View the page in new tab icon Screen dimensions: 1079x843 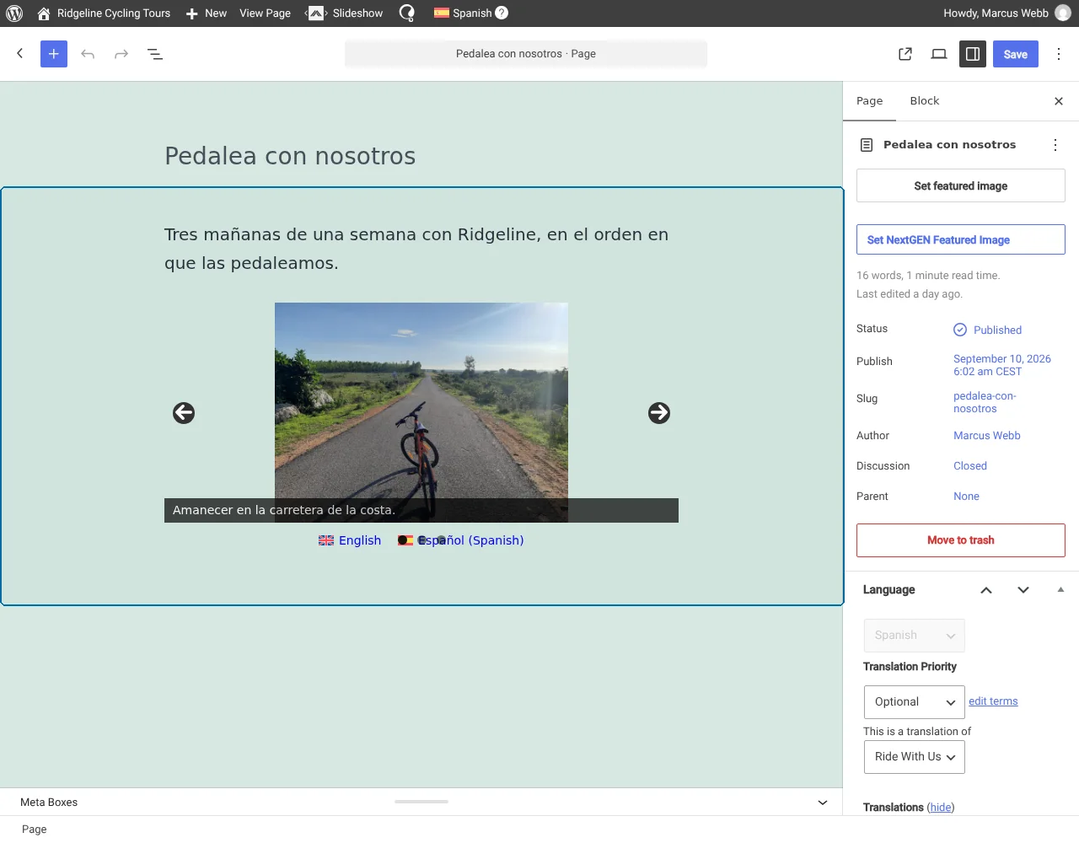[905, 54]
